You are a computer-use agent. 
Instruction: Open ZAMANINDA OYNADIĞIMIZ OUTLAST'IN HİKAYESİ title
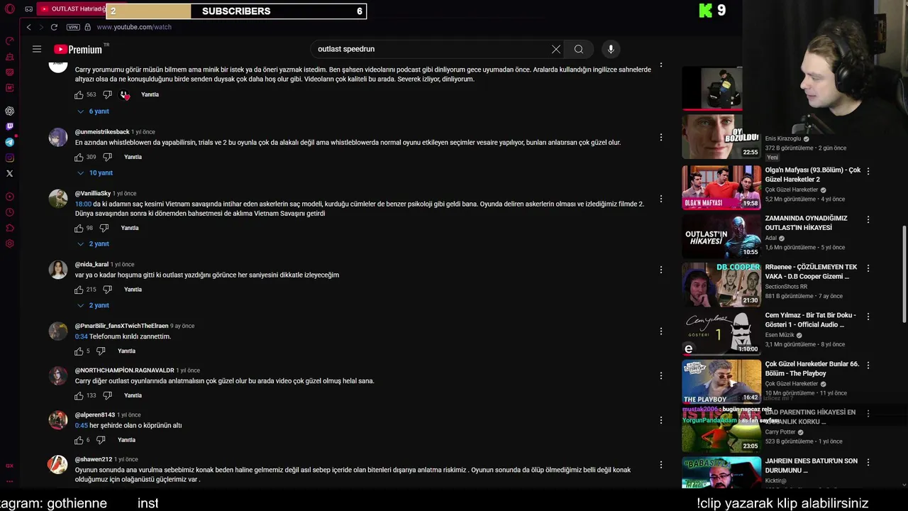coord(806,223)
